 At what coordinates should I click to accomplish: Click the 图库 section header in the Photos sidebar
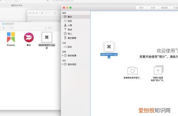coord(64,13)
